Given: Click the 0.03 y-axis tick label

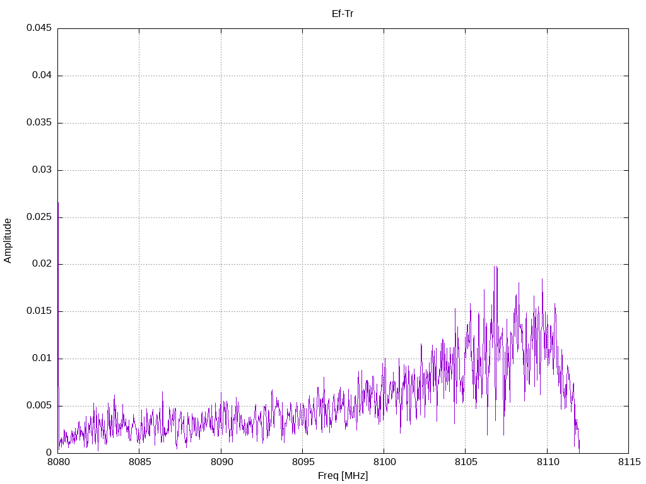Looking at the screenshot, I should (x=41, y=170).
